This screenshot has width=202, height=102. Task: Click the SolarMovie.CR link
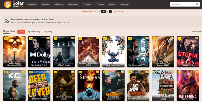(89, 12)
